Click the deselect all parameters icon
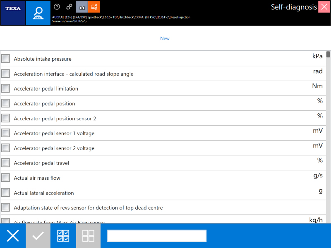The image size is (331, 248). coord(88,236)
